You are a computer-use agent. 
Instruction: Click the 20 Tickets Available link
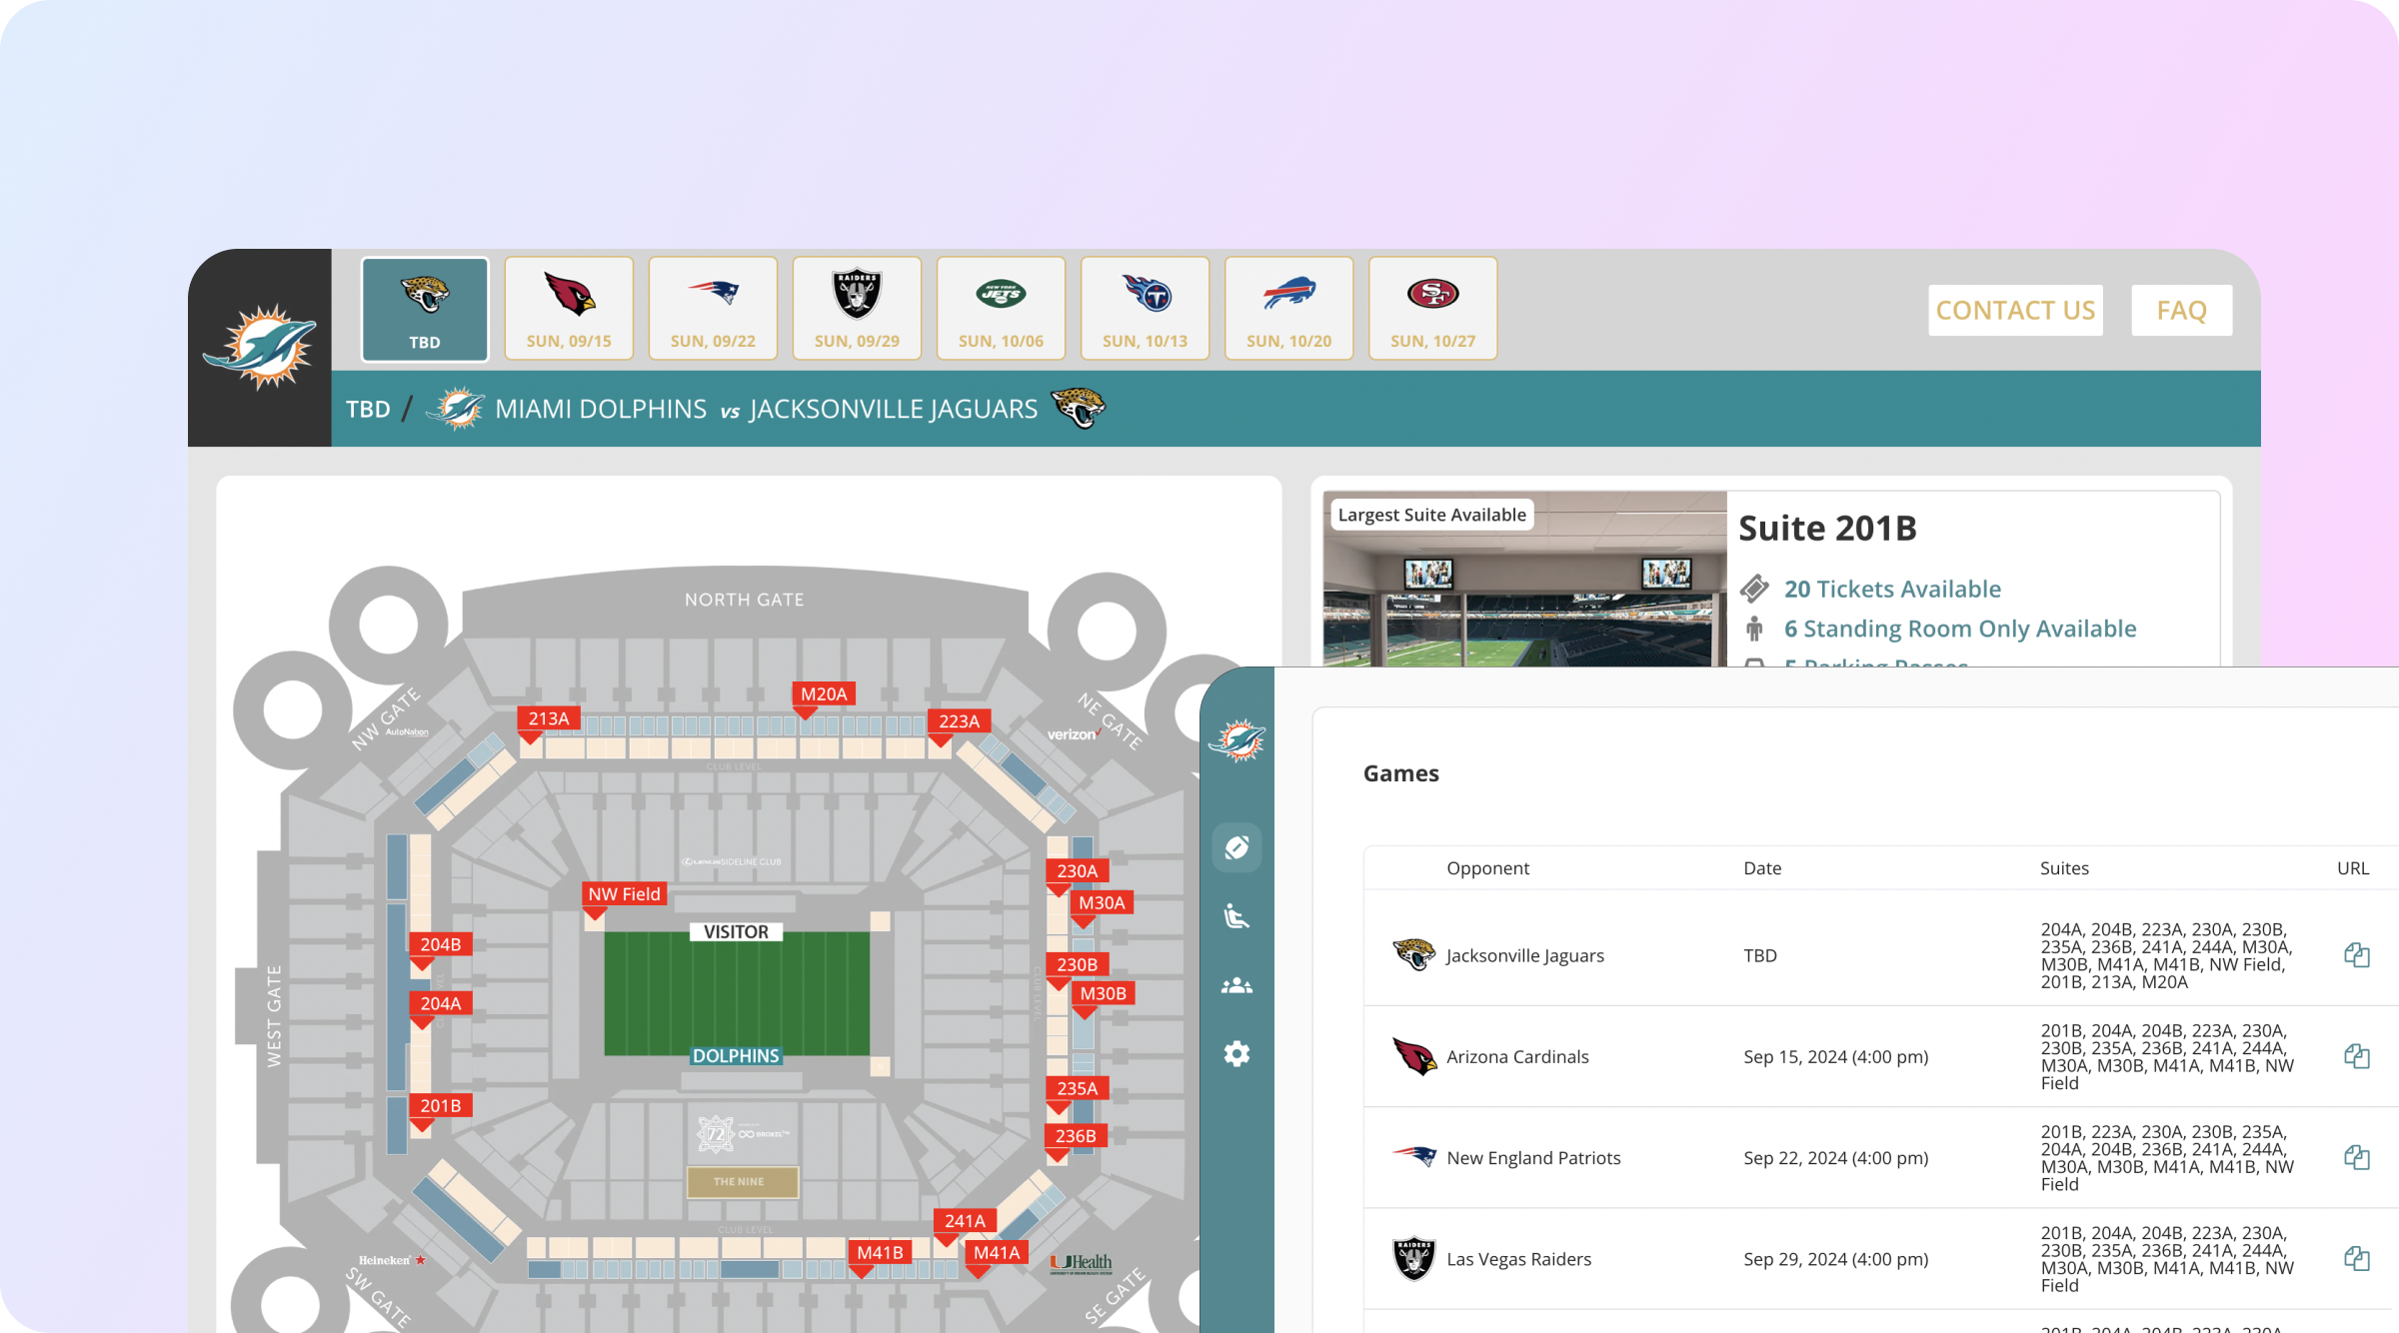pos(1892,589)
